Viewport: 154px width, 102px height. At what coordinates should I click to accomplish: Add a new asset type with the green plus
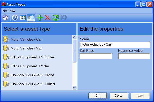[x=40, y=18]
